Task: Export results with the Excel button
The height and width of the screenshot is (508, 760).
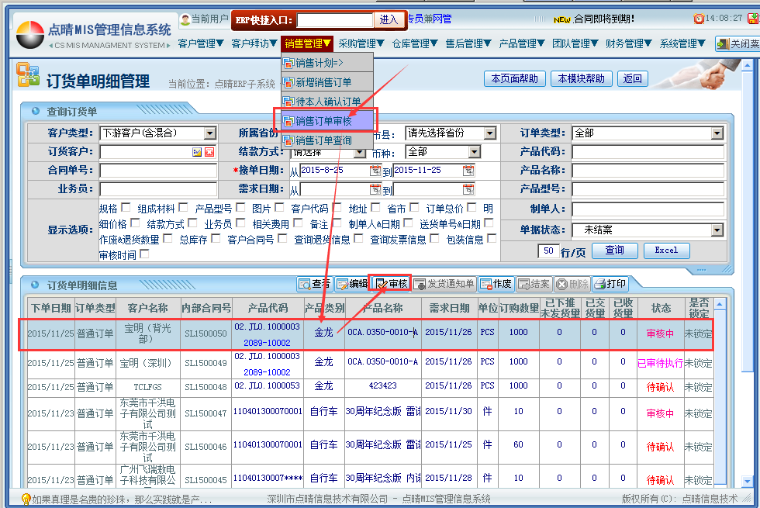Action: [665, 251]
